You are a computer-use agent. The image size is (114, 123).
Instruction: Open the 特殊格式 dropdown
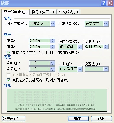[x=80, y=47]
